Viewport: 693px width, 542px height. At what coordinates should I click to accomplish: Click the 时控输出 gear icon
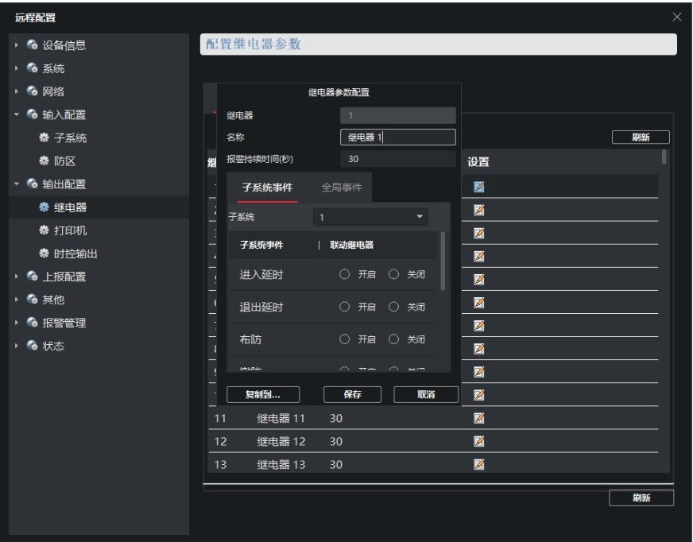(44, 254)
